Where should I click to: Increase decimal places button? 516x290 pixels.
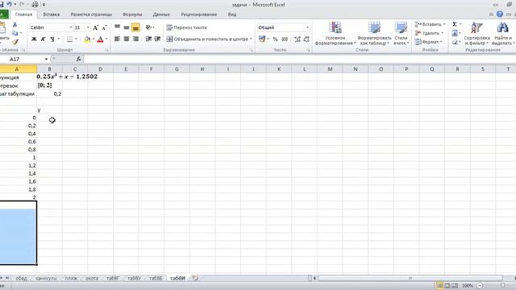tap(298, 39)
